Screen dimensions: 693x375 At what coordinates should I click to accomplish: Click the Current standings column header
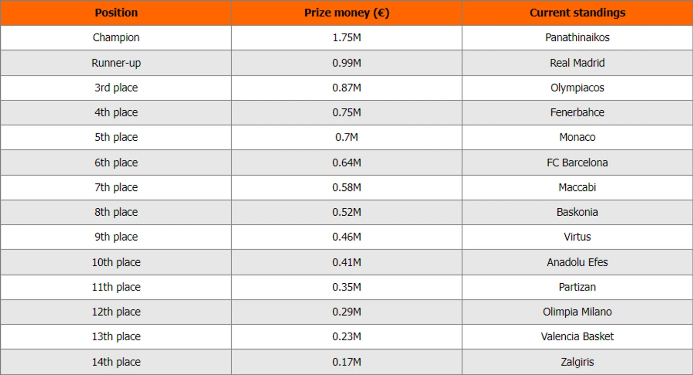577,13
